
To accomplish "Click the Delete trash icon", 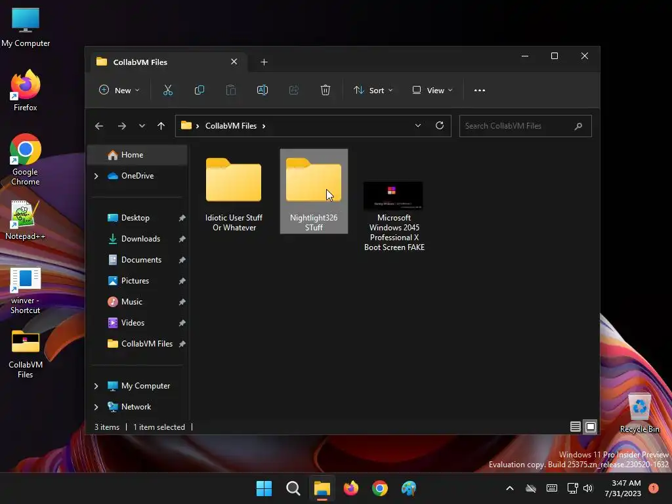I will (325, 91).
